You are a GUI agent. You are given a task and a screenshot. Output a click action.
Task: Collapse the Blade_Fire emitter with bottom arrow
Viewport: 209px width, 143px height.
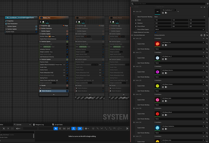click(x=54, y=95)
